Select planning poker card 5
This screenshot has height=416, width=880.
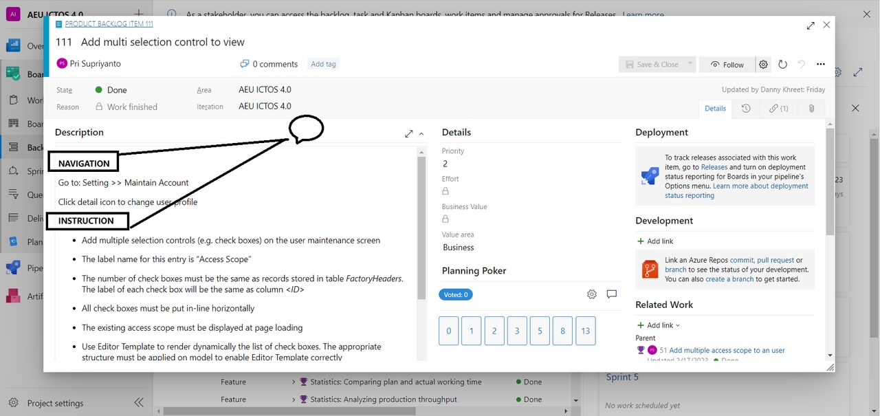point(540,331)
